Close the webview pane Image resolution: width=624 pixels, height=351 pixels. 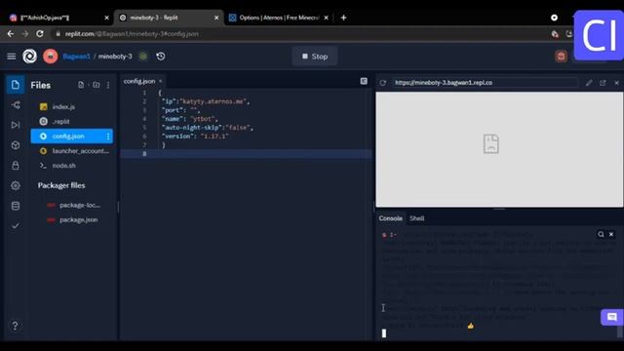tap(616, 83)
